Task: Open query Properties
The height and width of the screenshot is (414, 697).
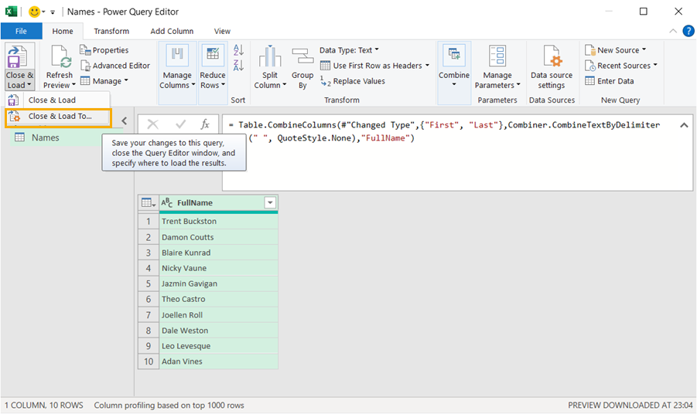Action: tap(104, 50)
